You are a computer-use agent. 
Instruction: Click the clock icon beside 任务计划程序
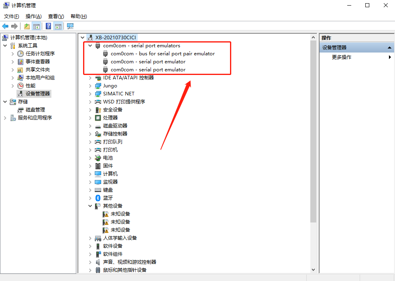(20, 54)
